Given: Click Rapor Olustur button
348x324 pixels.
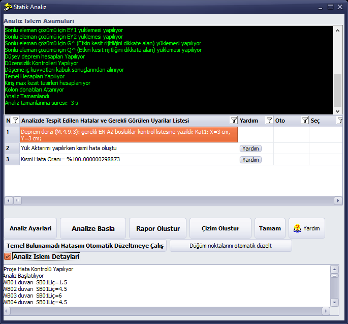Looking at the screenshot, I should click(x=158, y=228).
